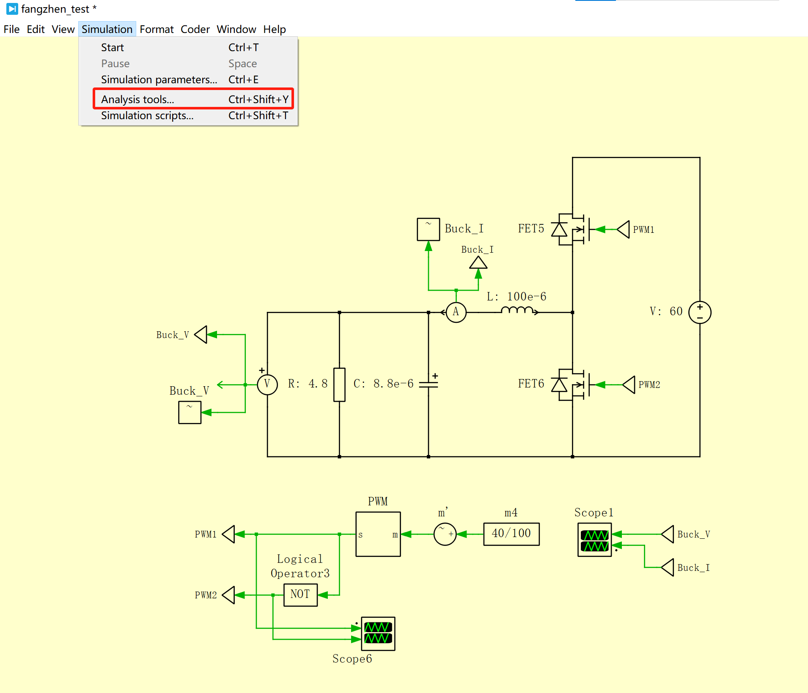Open the Help menu
Image resolution: width=808 pixels, height=693 pixels.
pos(275,29)
